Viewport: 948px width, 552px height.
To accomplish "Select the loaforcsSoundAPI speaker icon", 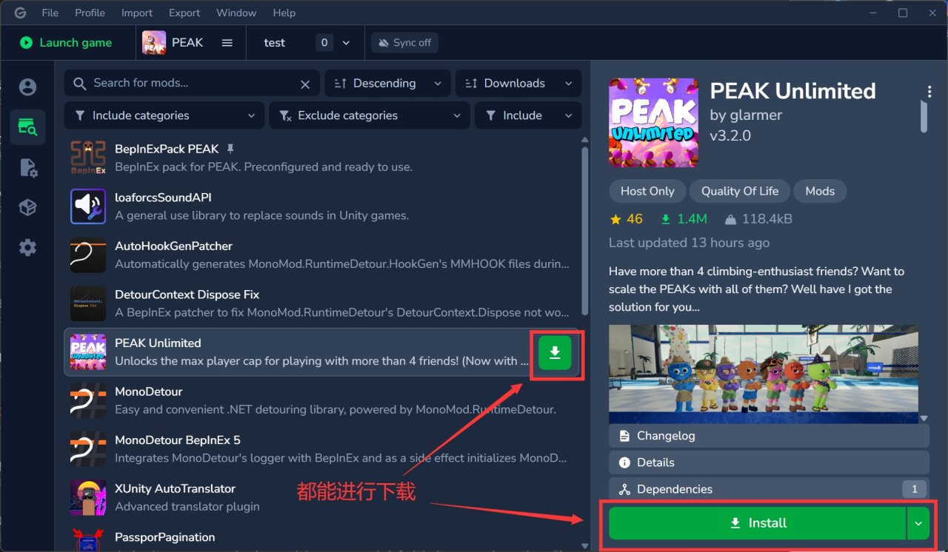I will pos(88,206).
